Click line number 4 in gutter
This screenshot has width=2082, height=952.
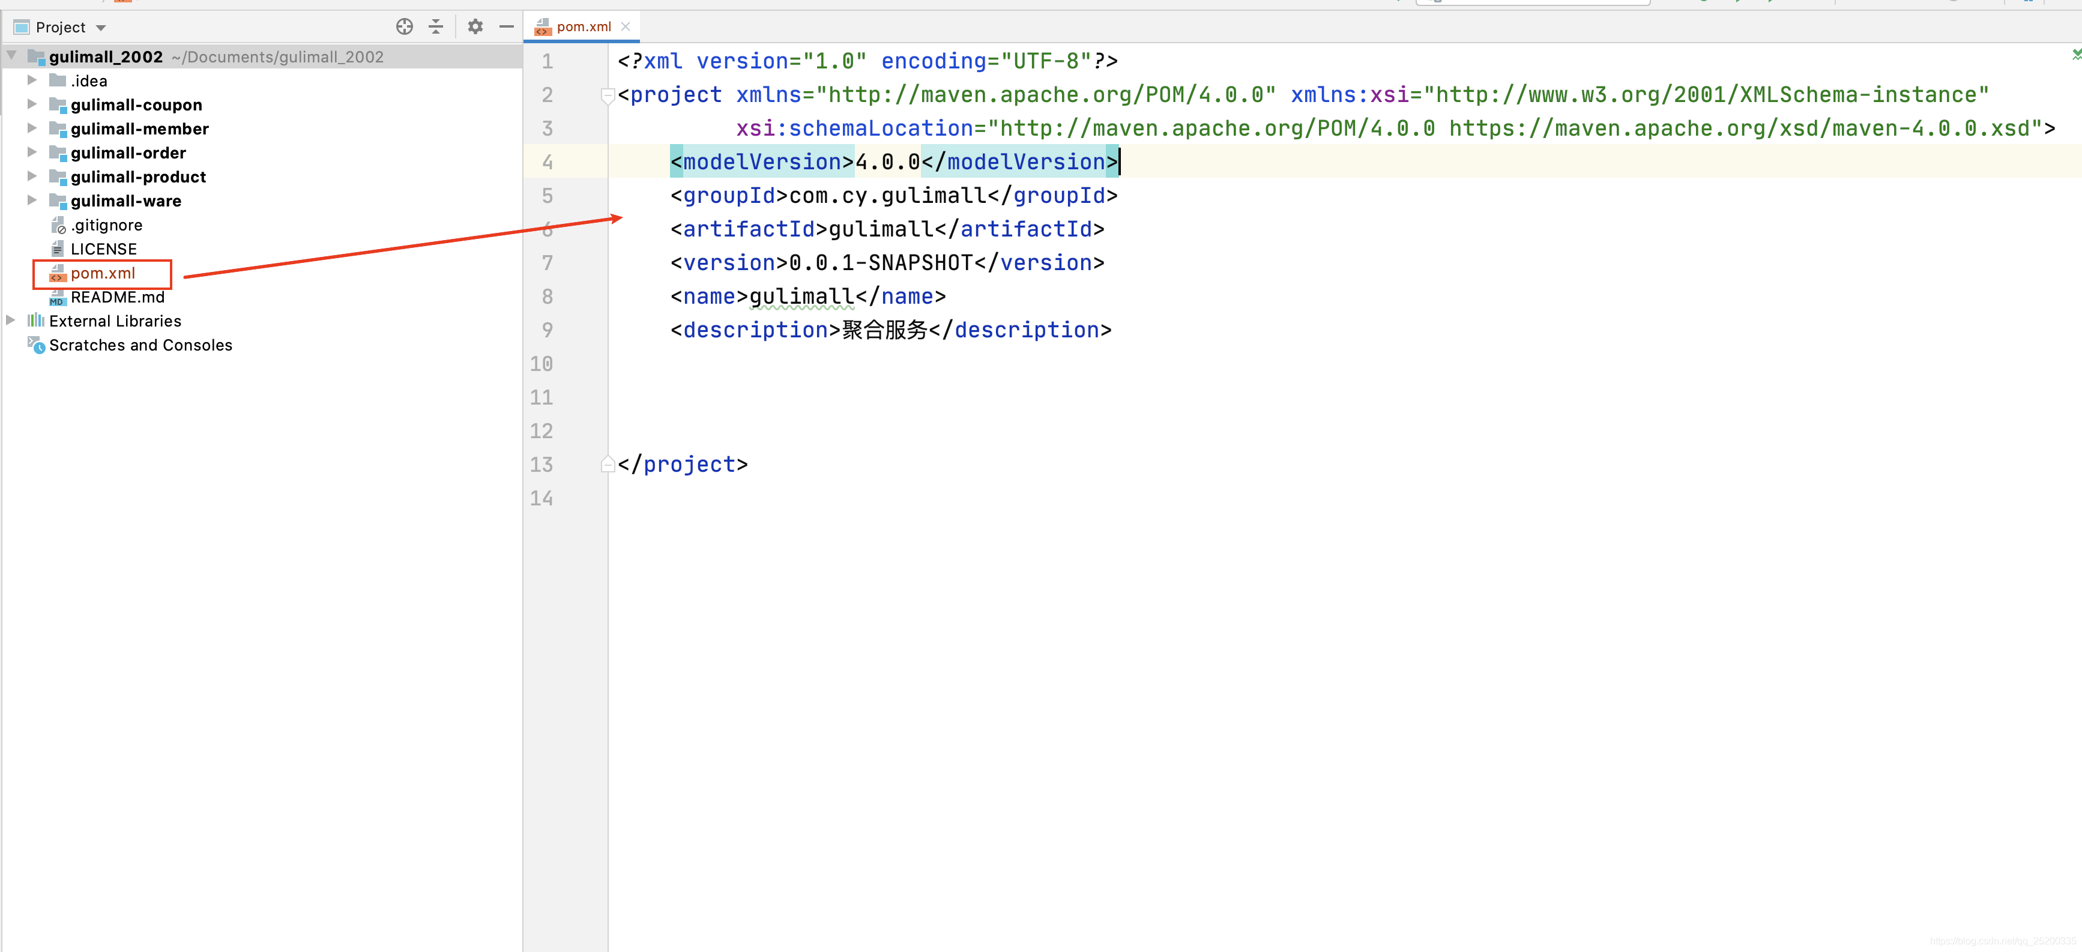(547, 161)
